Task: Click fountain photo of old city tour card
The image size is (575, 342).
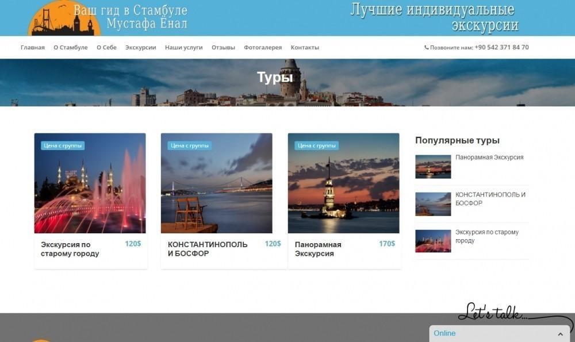Action: point(90,183)
